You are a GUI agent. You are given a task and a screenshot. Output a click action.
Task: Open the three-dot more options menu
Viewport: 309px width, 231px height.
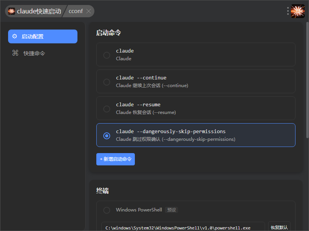(288, 11)
